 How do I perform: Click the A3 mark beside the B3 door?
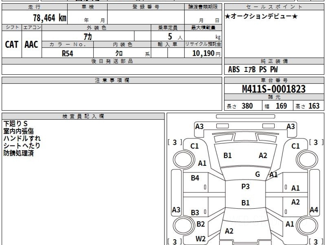click(x=176, y=210)
